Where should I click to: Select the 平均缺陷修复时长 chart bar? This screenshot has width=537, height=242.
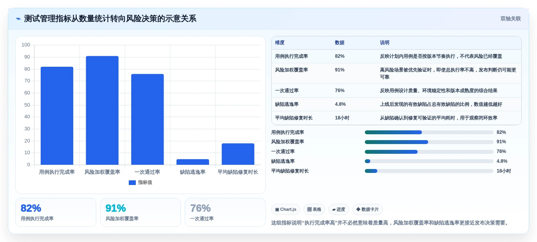coord(238,154)
